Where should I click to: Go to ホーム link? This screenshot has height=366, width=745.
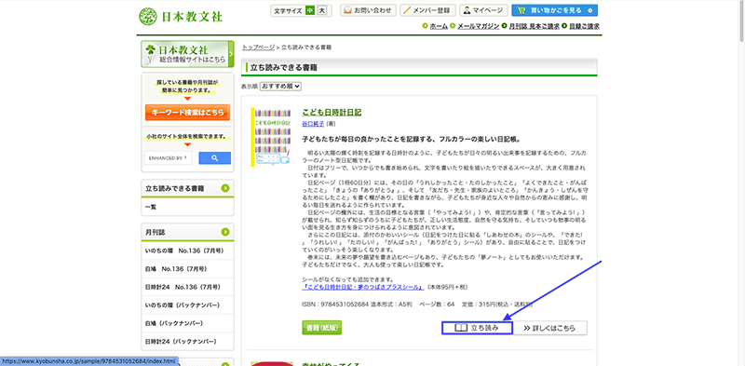coord(439,26)
